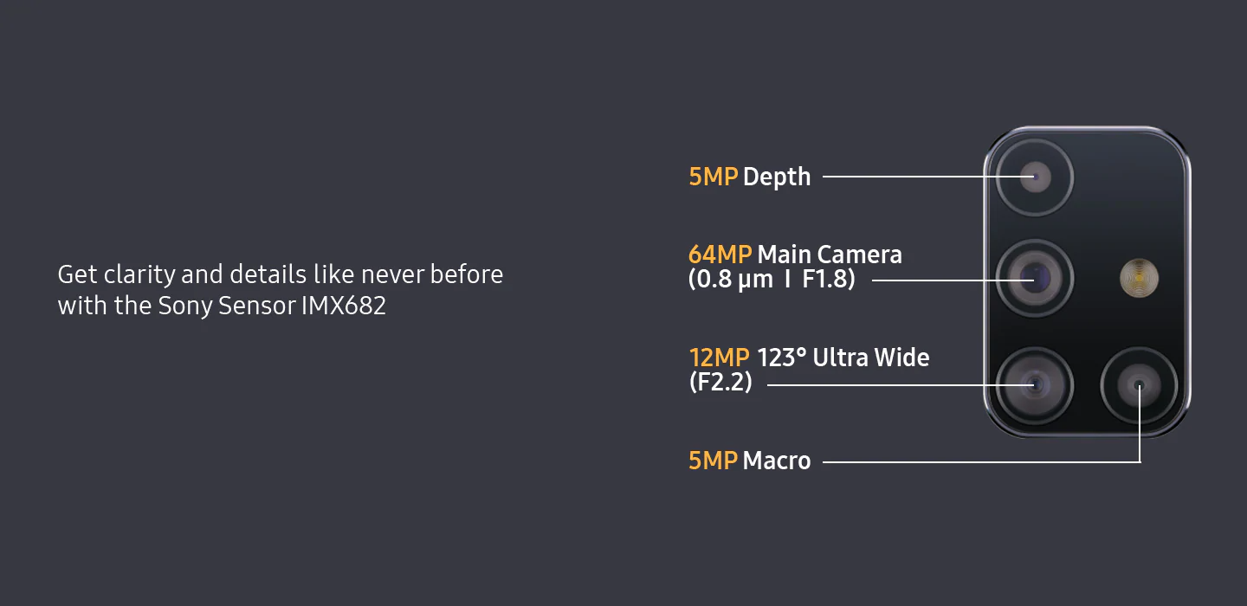Viewport: 1247px width, 606px height.
Task: Click 'Sony Sensor IMX682' text line
Action: (222, 306)
